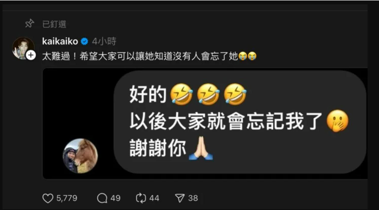
Task: Share the post with paper plane icon
Action: point(180,198)
